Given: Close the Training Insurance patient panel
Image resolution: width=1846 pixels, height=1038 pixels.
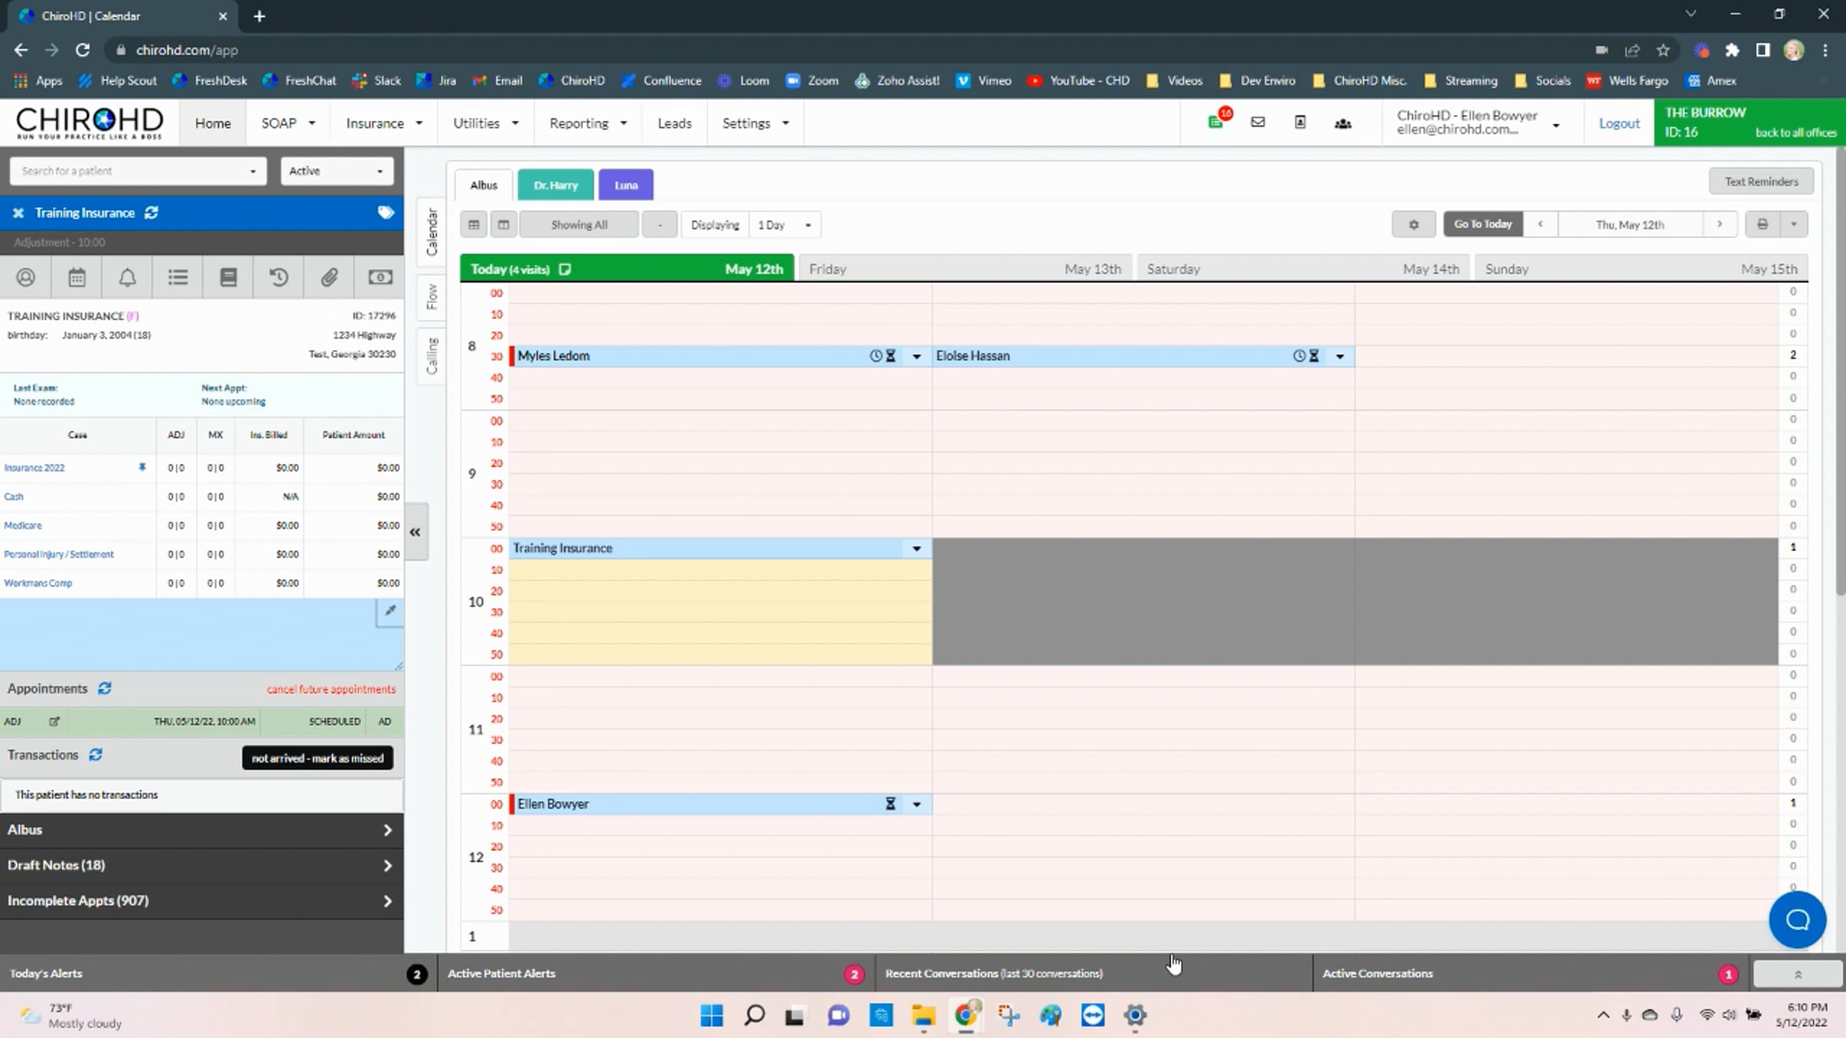Looking at the screenshot, I should point(18,213).
